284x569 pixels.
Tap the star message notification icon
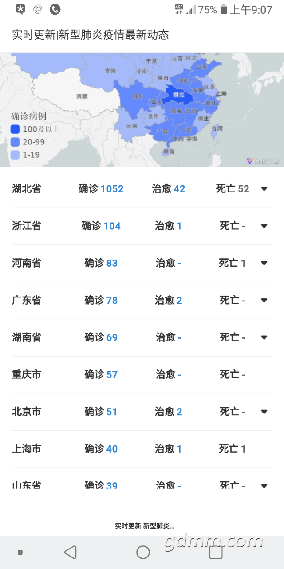pos(20,9)
